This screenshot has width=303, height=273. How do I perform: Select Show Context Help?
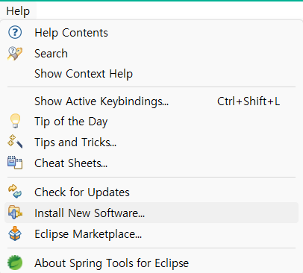click(151, 74)
